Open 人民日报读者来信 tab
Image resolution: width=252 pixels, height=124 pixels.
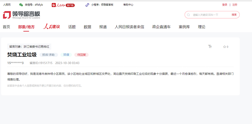pyautogui.click(x=129, y=27)
